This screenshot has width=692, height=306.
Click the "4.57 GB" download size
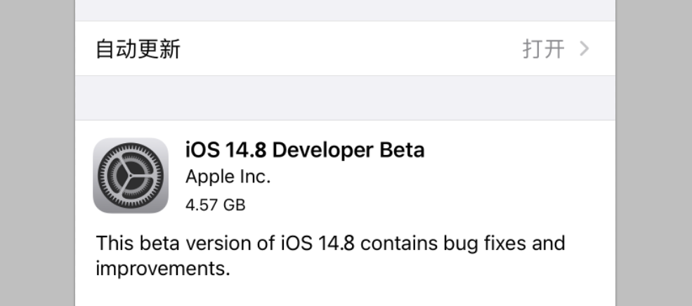(216, 206)
